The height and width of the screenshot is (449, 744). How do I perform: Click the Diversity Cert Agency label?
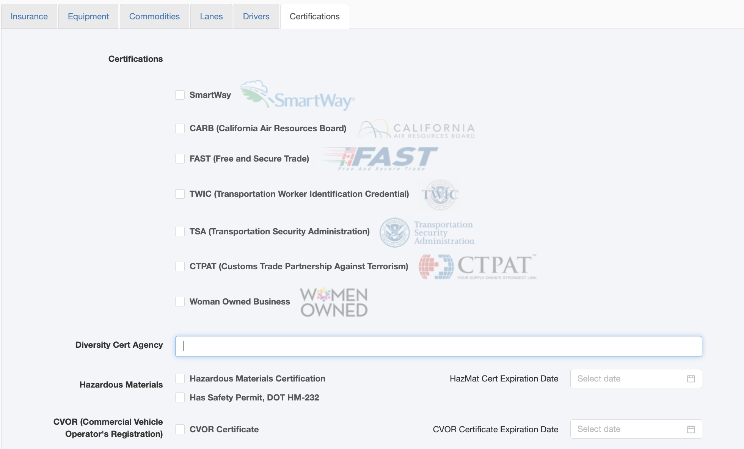pos(119,345)
